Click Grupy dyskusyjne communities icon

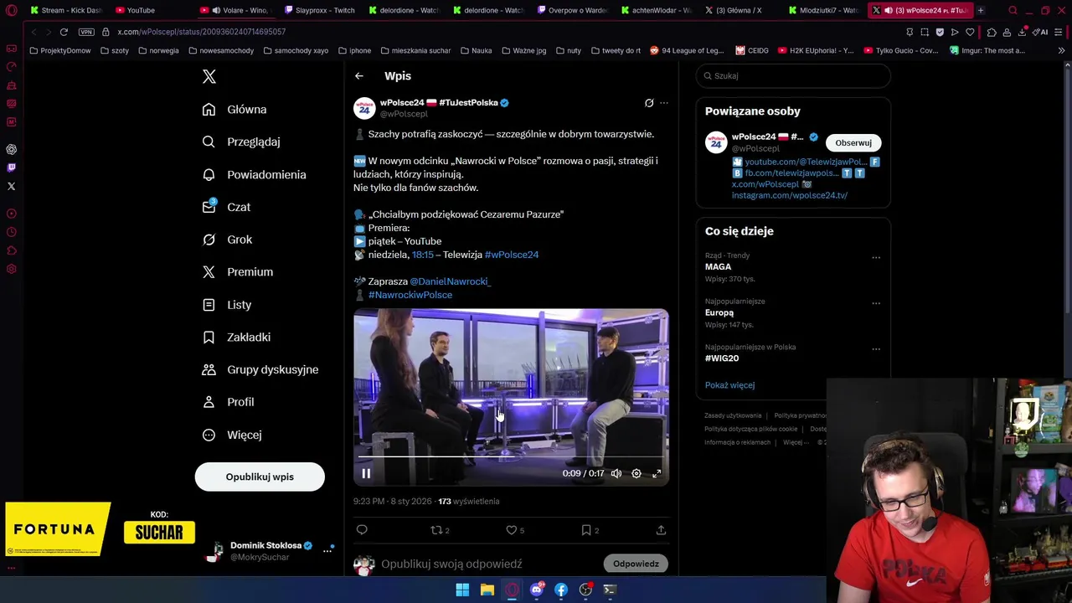click(x=209, y=369)
